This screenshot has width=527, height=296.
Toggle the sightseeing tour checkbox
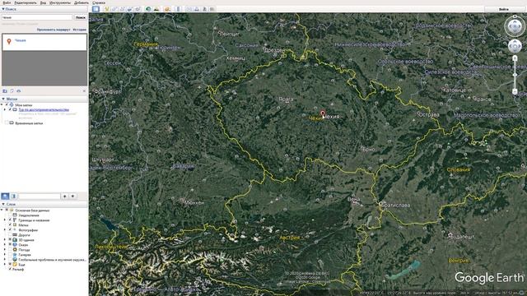[11, 109]
